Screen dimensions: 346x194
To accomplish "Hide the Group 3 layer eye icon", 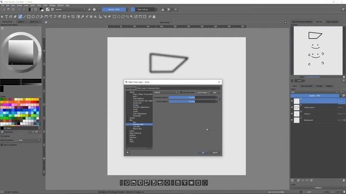I will 292,114.
